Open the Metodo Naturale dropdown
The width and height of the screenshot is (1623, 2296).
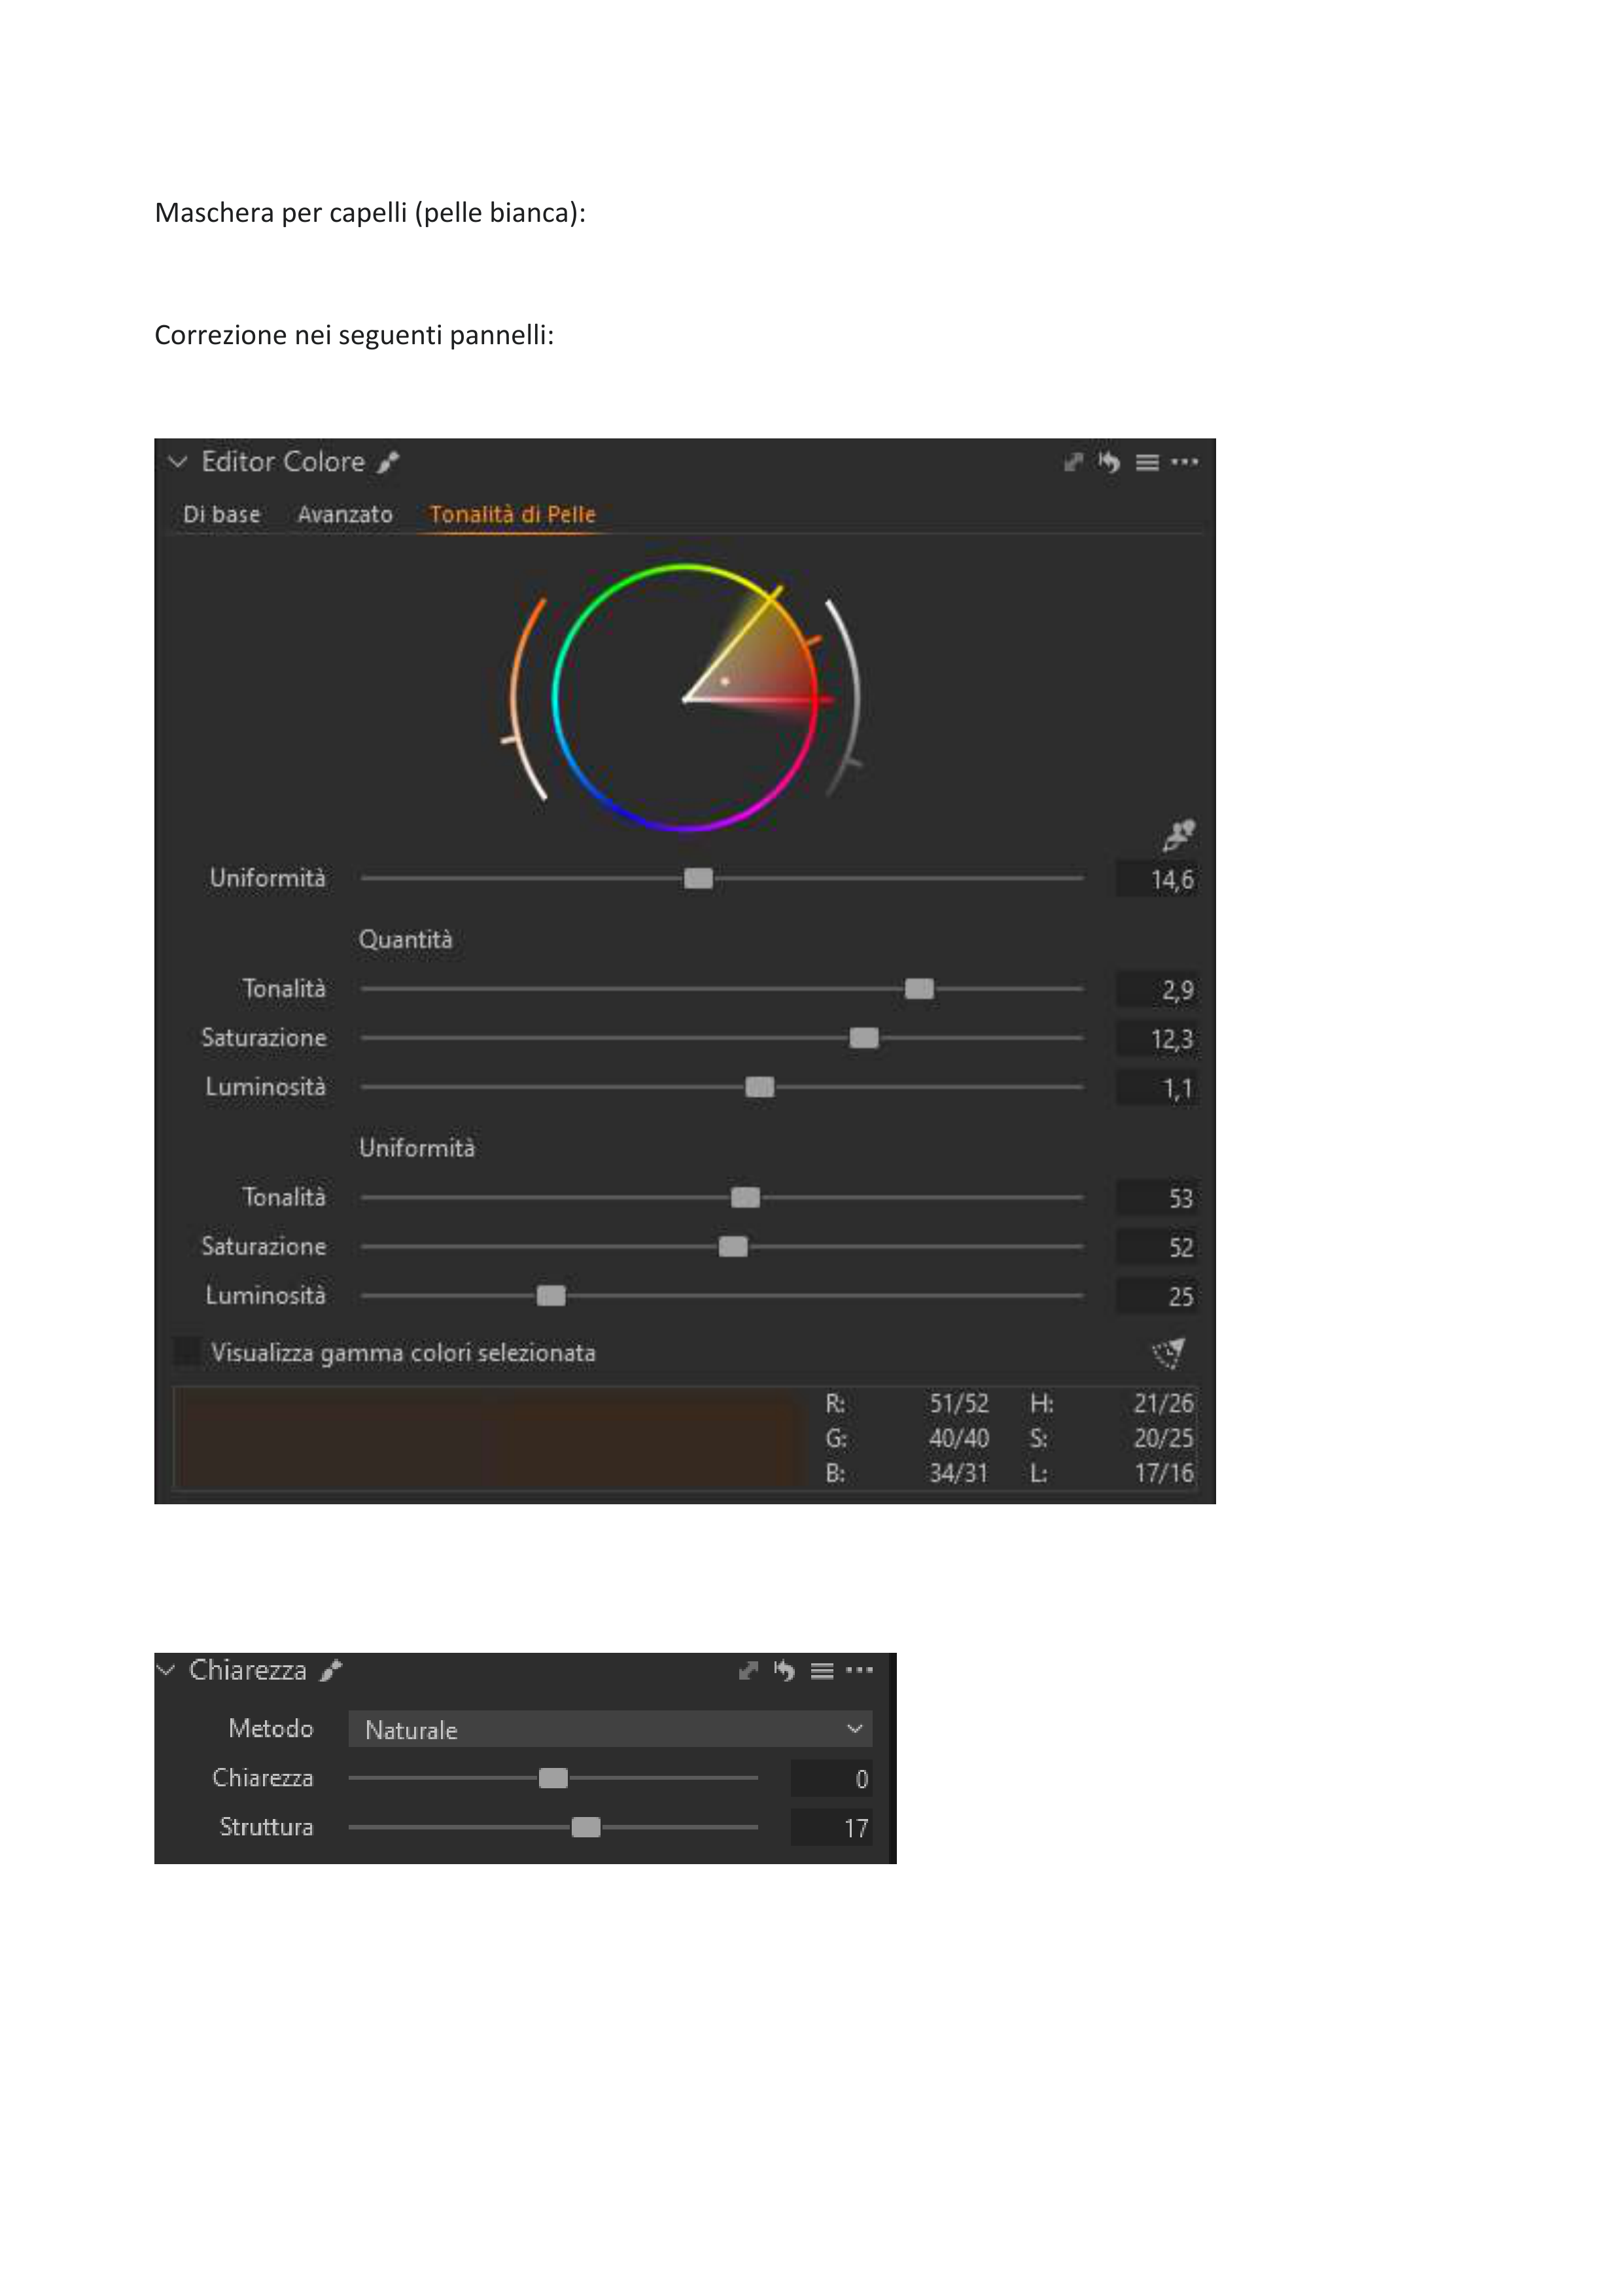(610, 1730)
